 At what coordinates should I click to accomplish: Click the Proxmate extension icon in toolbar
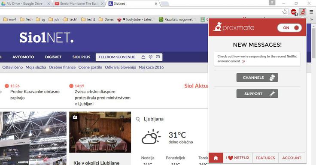pos(303,12)
